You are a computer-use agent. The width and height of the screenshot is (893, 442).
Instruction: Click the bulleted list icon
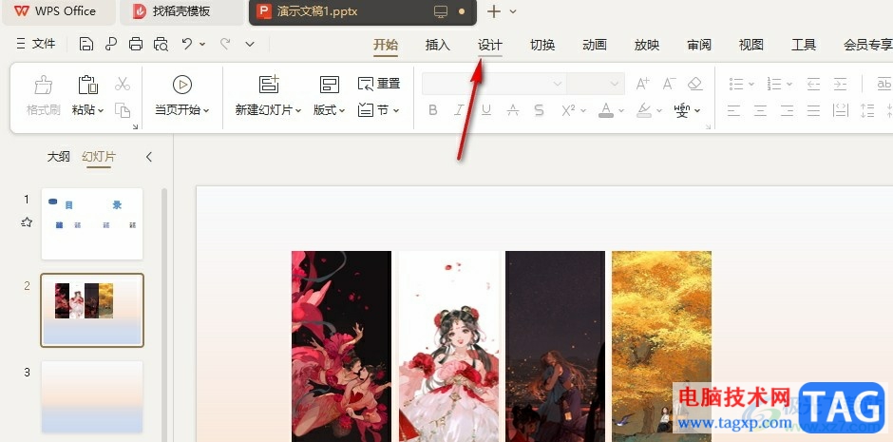pos(736,85)
